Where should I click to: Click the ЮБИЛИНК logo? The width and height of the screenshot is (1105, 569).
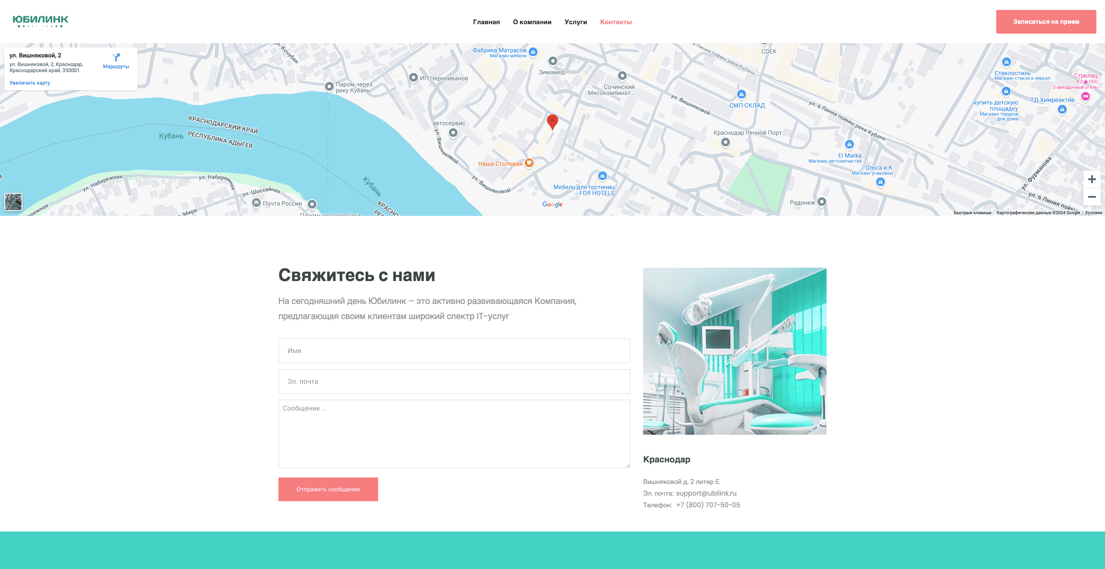(x=40, y=21)
